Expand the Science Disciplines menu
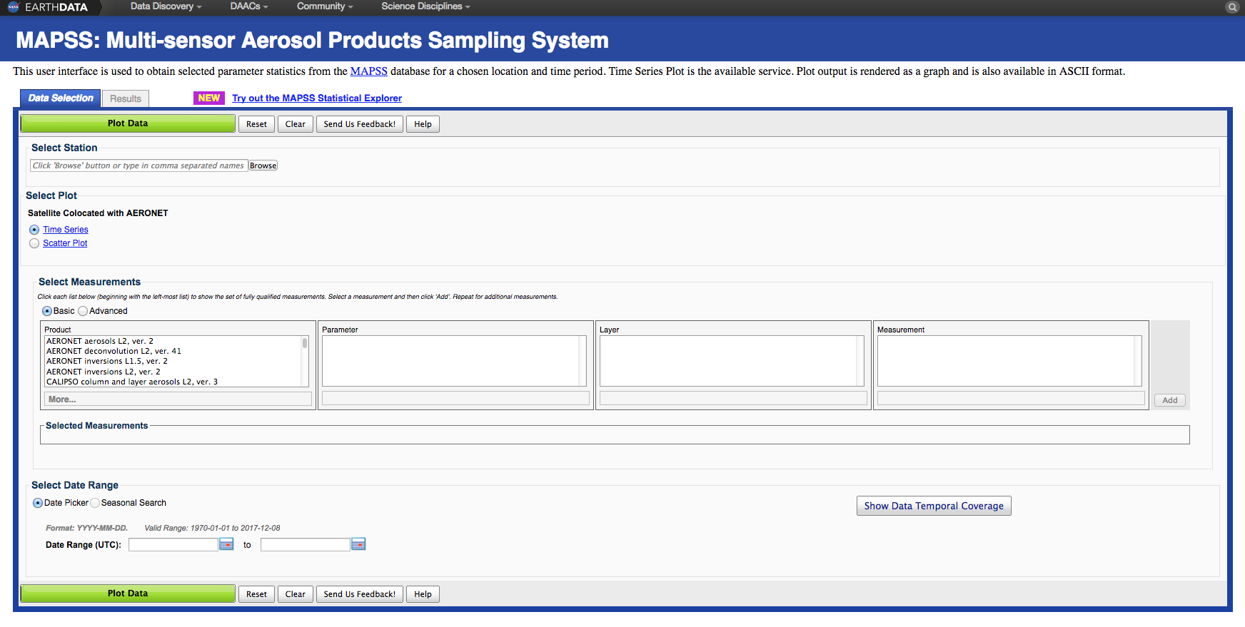This screenshot has width=1245, height=627. (425, 6)
